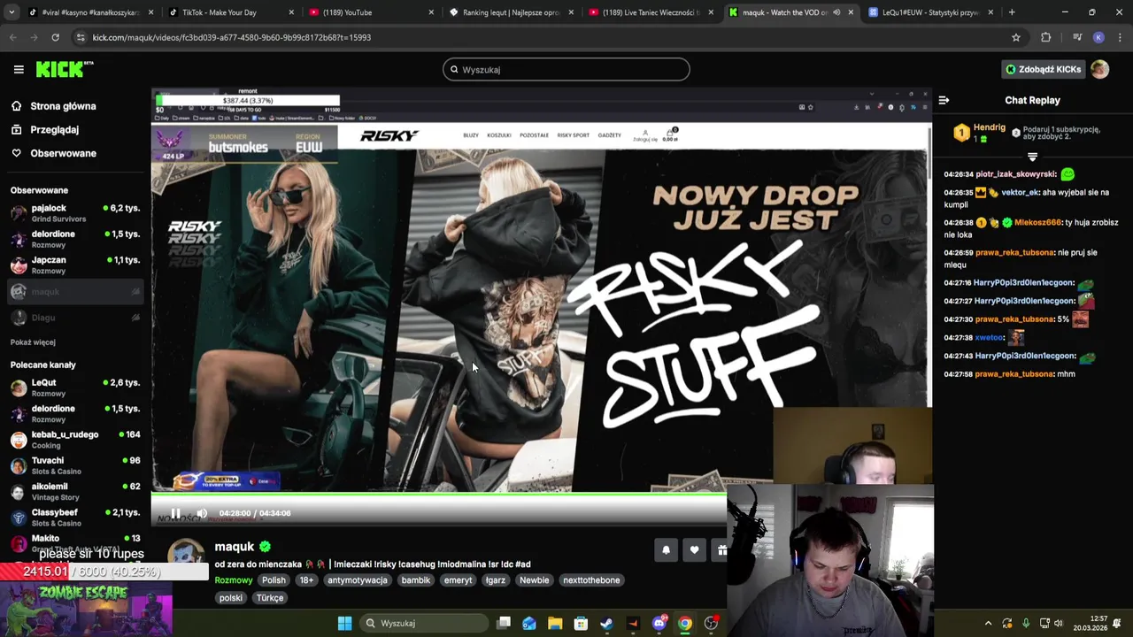
Task: Collapse the Chat Replay panel
Action: coord(944,100)
